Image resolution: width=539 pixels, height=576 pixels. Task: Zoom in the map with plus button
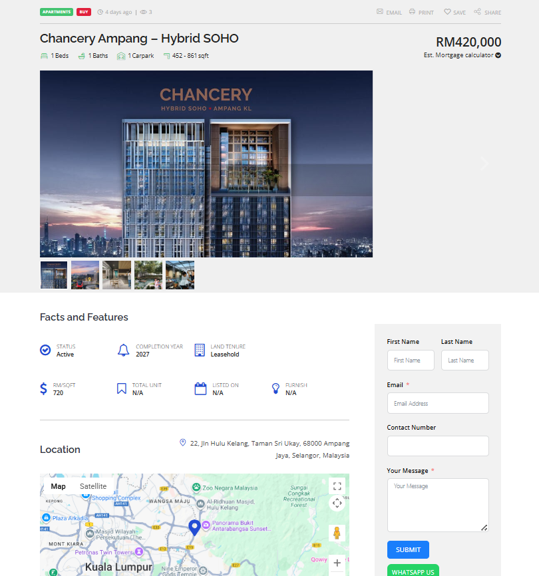tap(337, 563)
